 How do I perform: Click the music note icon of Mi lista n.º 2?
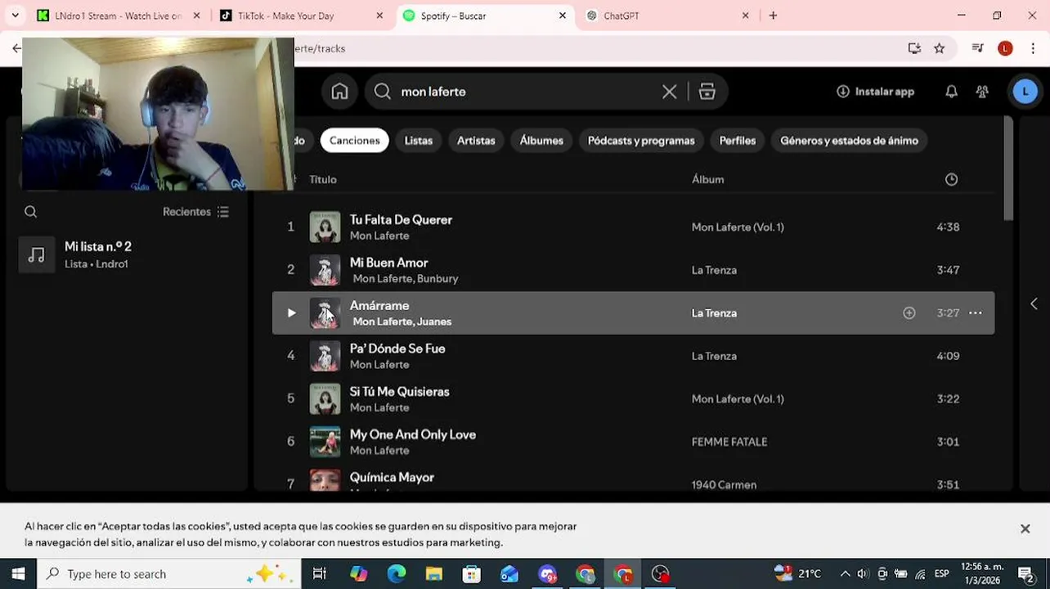click(37, 254)
